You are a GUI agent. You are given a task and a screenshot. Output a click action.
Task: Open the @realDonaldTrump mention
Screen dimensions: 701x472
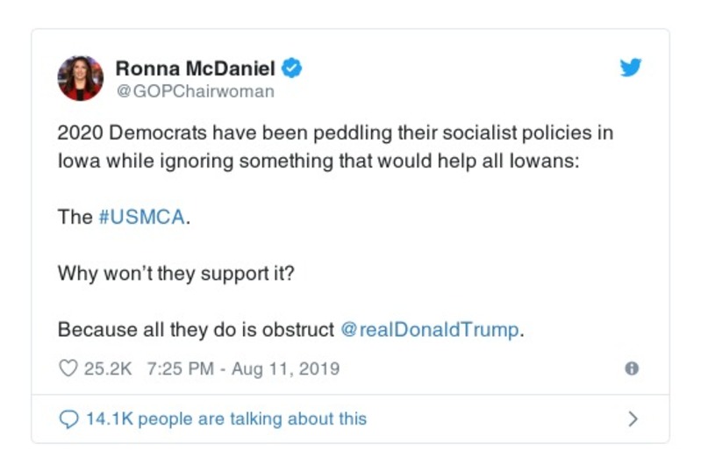pyautogui.click(x=430, y=331)
